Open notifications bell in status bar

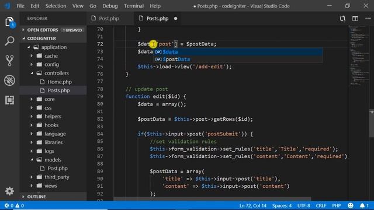coord(364,205)
